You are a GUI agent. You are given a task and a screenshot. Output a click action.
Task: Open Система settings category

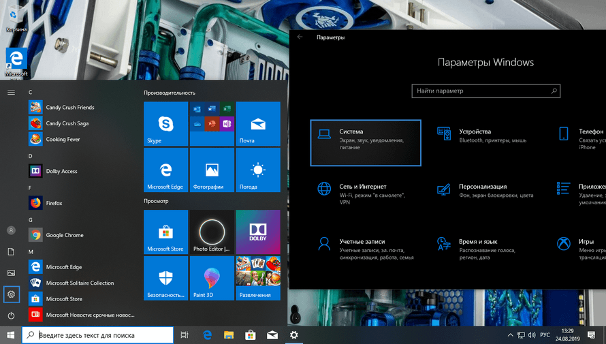tap(366, 143)
